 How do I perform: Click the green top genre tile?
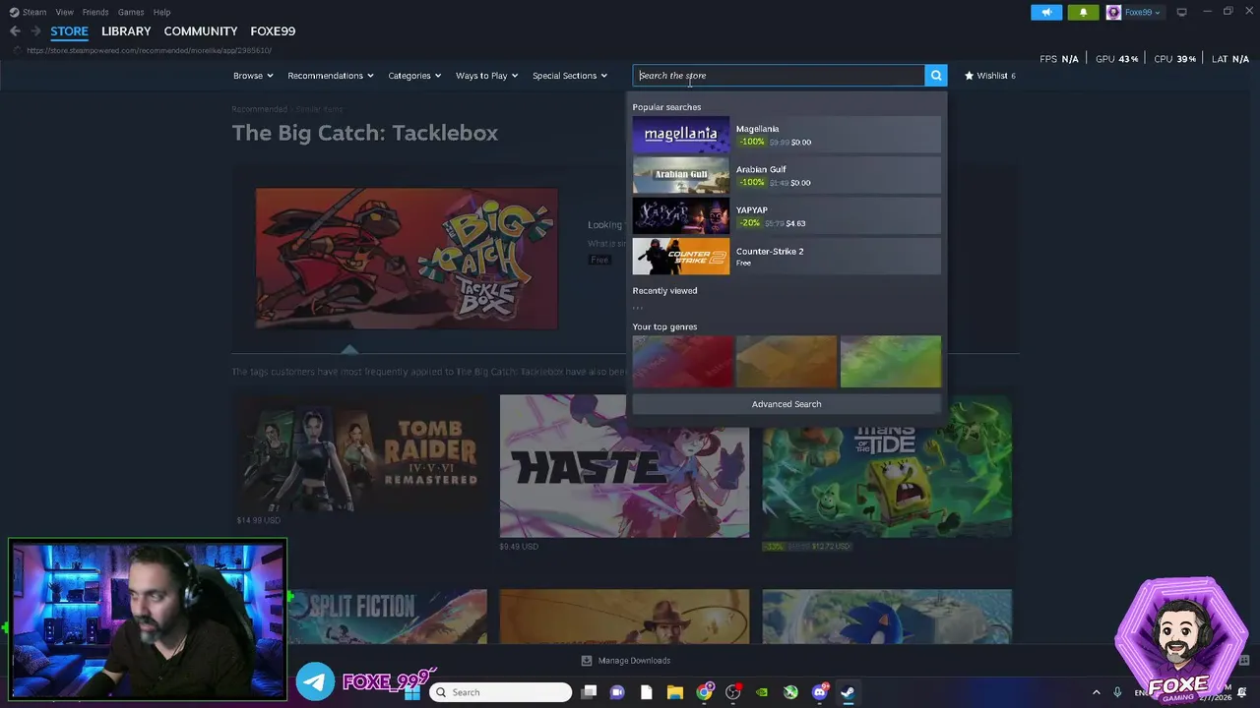coord(891,361)
